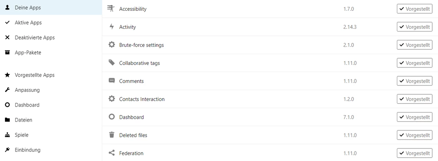Open App-Pakete section
This screenshot has height=161, width=438.
28,53
